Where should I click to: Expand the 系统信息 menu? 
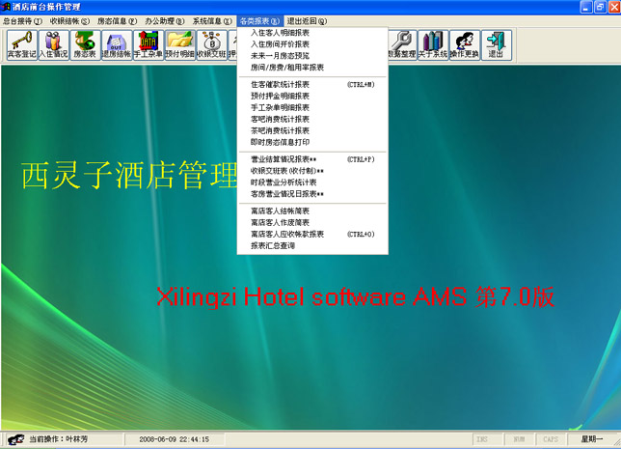tap(212, 20)
